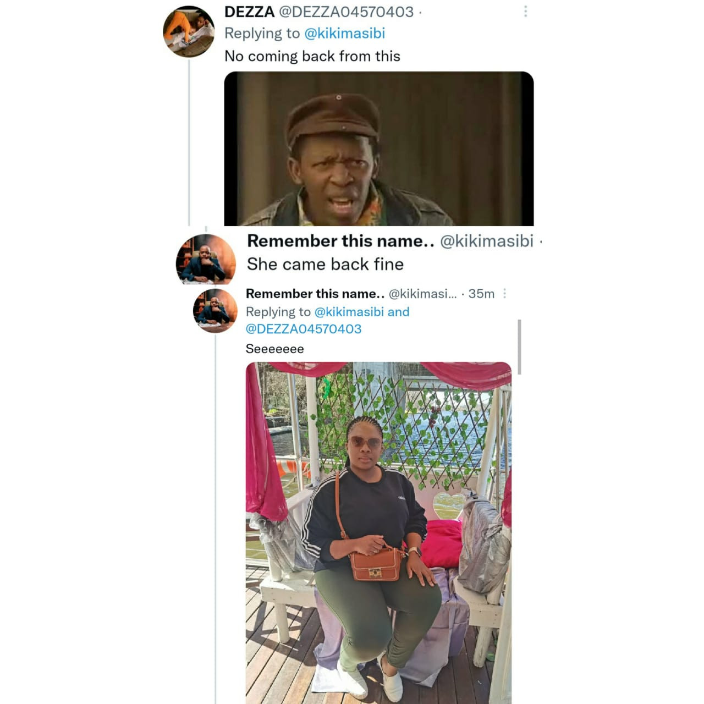Click the gray vertical scrollbar beside the photo
Screen dimensions: 704x704
tap(519, 346)
